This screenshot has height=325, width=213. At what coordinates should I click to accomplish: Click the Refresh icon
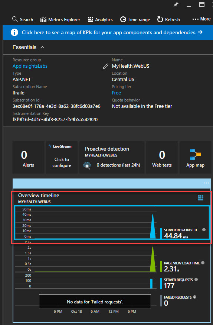[x=160, y=19]
